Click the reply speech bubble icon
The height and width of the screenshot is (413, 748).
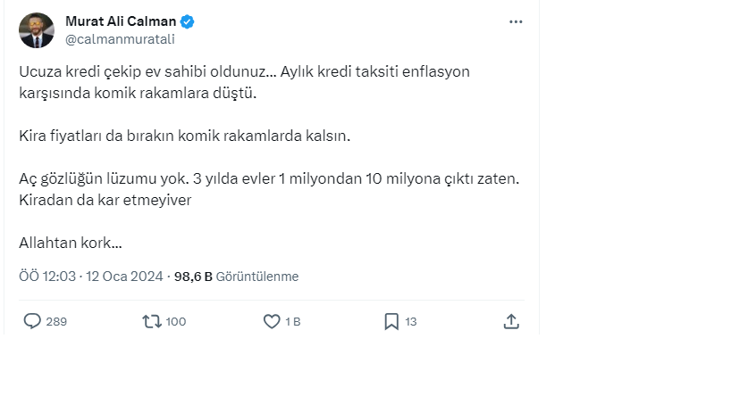(32, 321)
